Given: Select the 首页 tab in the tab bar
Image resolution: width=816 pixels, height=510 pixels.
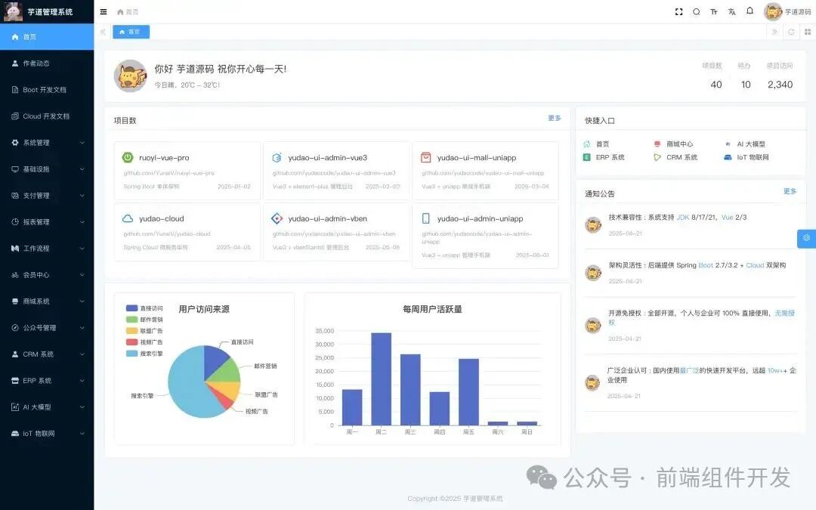Looking at the screenshot, I should 132,32.
